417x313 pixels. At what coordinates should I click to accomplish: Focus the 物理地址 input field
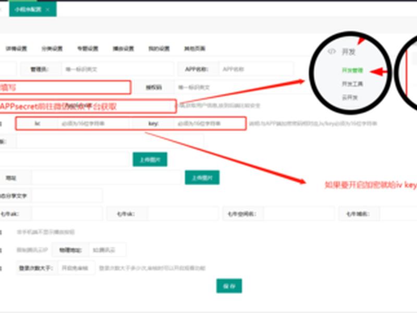tap(107, 250)
